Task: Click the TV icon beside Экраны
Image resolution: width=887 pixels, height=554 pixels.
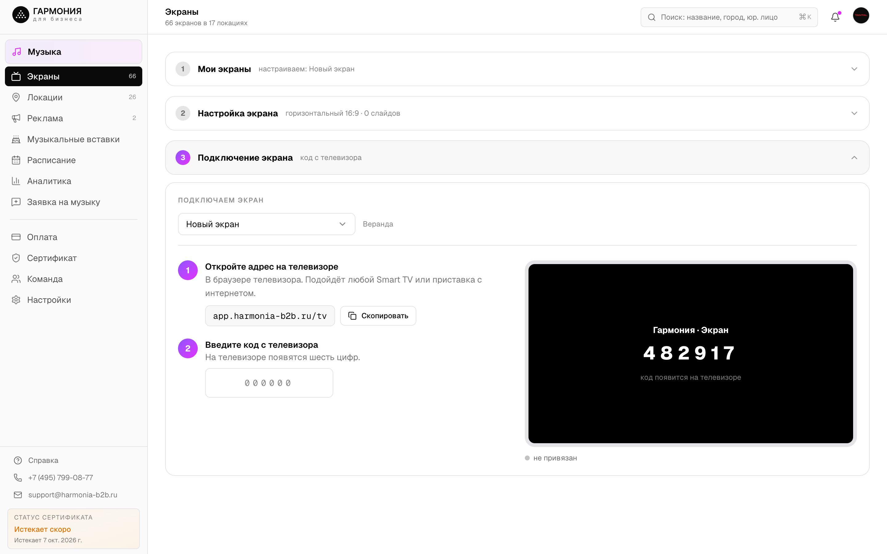Action: tap(16, 76)
